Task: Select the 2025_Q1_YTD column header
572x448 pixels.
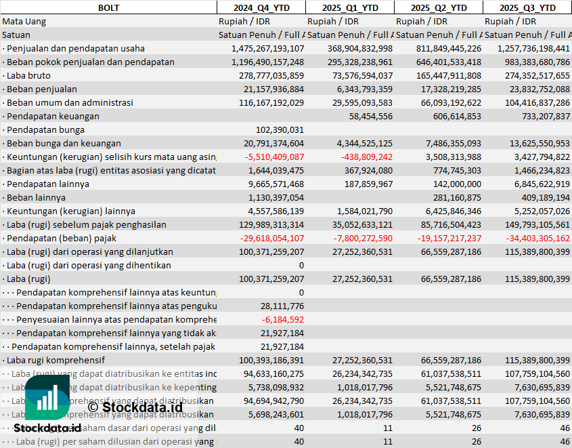Action: click(x=349, y=7)
